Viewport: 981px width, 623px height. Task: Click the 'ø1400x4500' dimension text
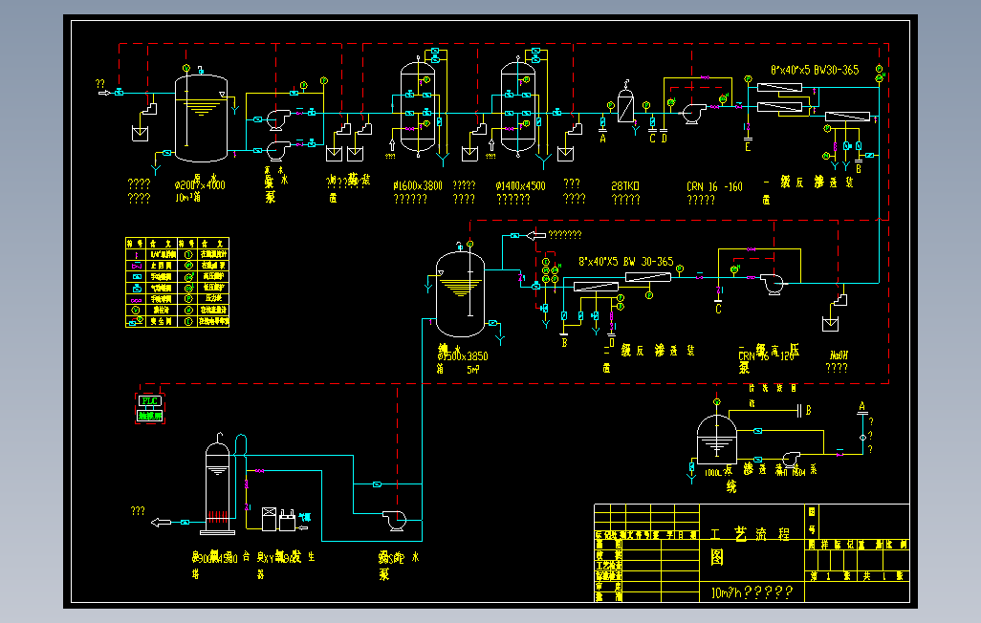(x=520, y=185)
